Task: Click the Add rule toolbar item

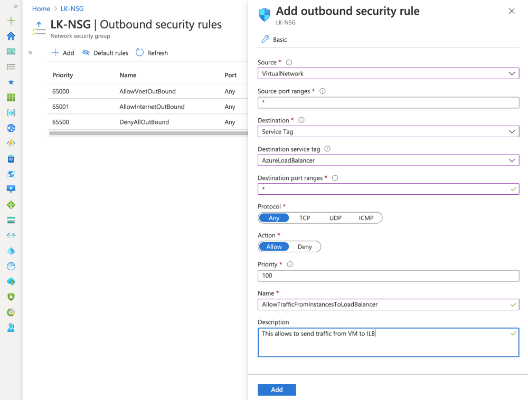Action: 62,53
